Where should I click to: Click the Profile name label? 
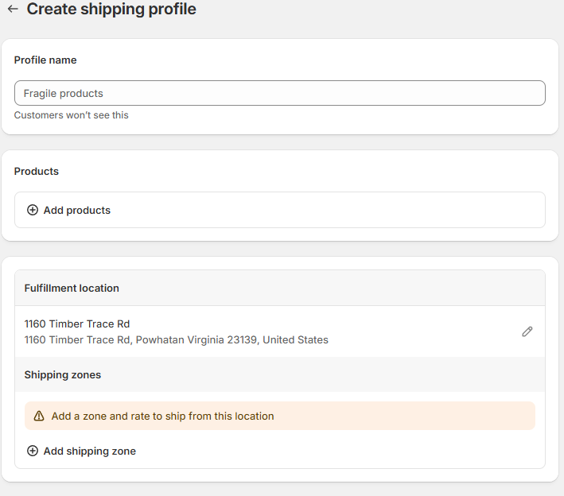tap(45, 60)
